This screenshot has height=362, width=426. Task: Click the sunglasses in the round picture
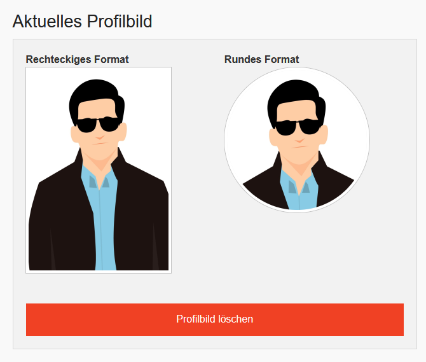coord(296,127)
